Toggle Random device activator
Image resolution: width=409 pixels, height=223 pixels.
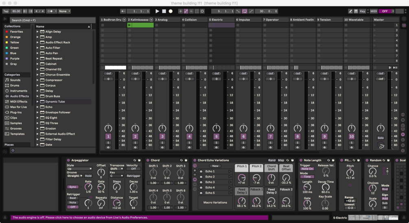pos(367,161)
